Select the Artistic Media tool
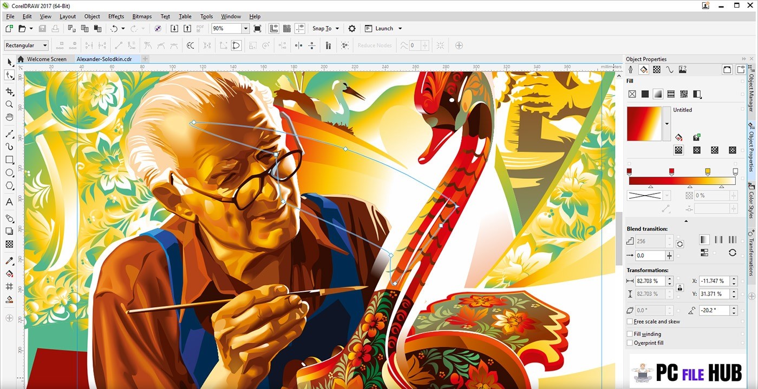This screenshot has height=389, width=758. [9, 146]
